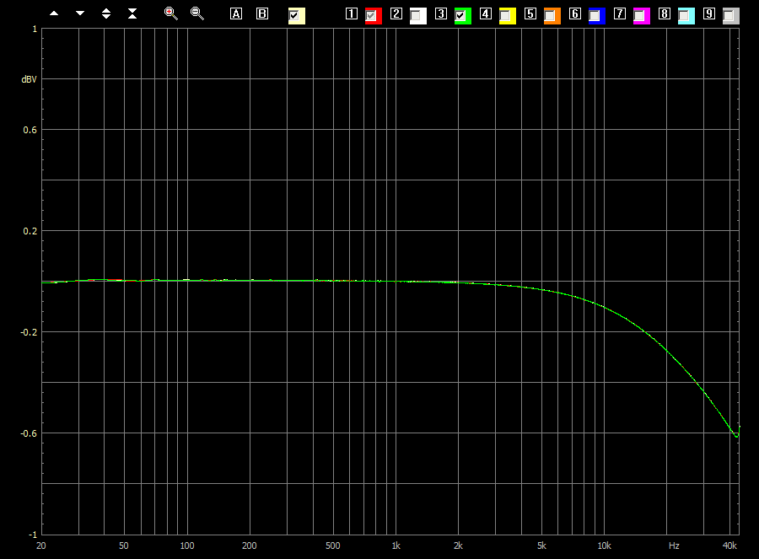Click the 50 frequency axis label
The image size is (759, 559).
pyautogui.click(x=123, y=546)
